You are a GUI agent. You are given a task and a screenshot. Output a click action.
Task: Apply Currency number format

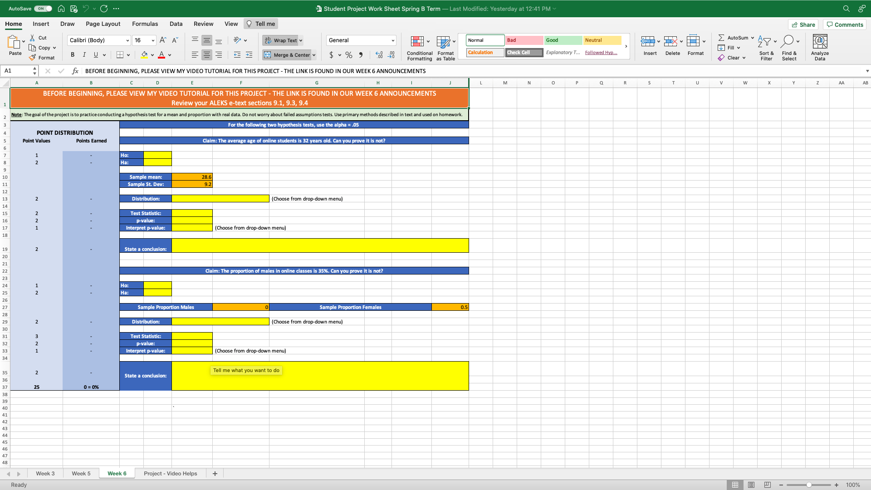332,54
